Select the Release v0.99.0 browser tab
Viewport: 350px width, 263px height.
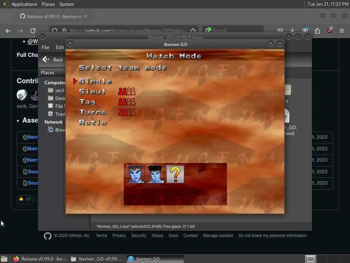click(54, 16)
